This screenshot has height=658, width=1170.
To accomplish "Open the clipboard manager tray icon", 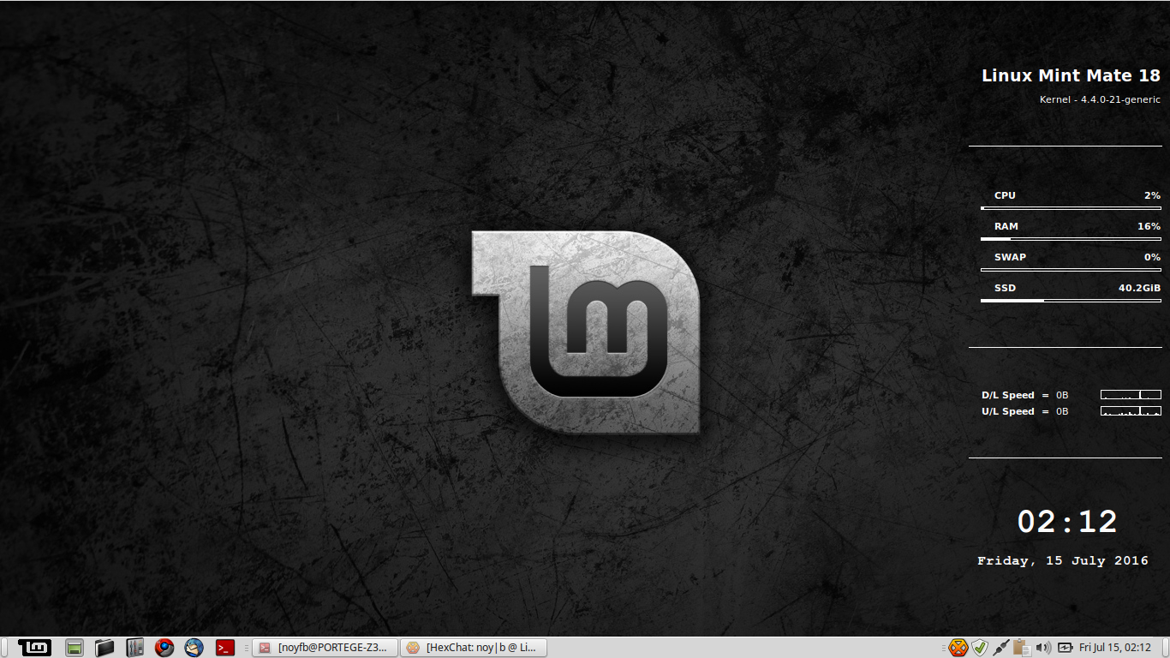I will point(1021,648).
